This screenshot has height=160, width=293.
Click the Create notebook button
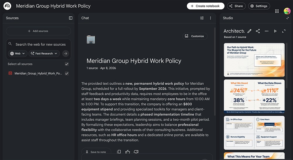pyautogui.click(x=205, y=6)
